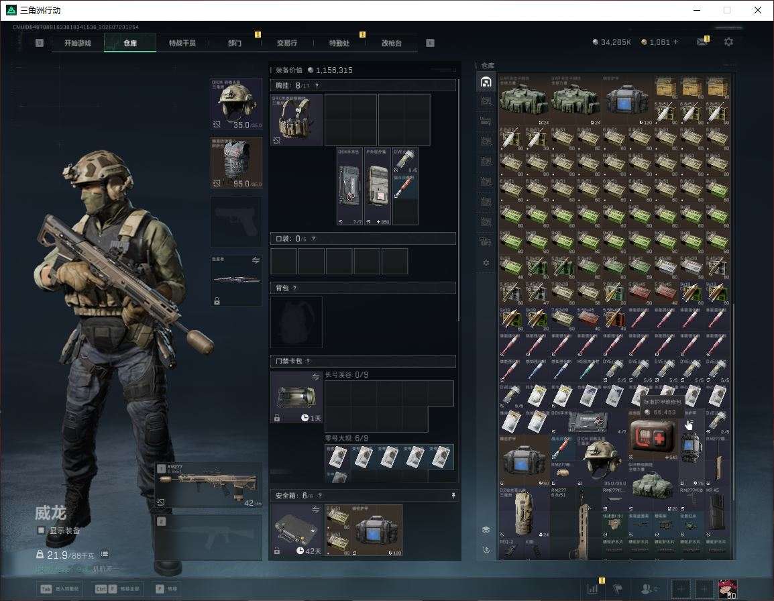
Task: Click the stack layers icon below warehouse sidebar
Action: click(486, 530)
